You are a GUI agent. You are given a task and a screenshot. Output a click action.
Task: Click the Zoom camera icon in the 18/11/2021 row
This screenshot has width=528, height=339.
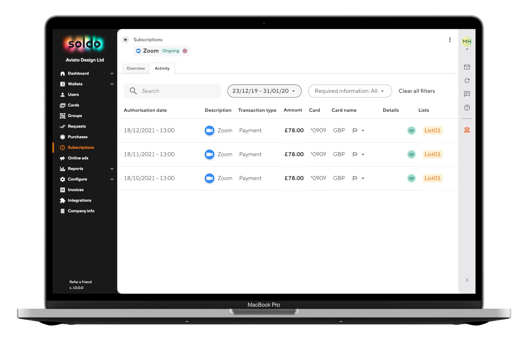pos(210,154)
